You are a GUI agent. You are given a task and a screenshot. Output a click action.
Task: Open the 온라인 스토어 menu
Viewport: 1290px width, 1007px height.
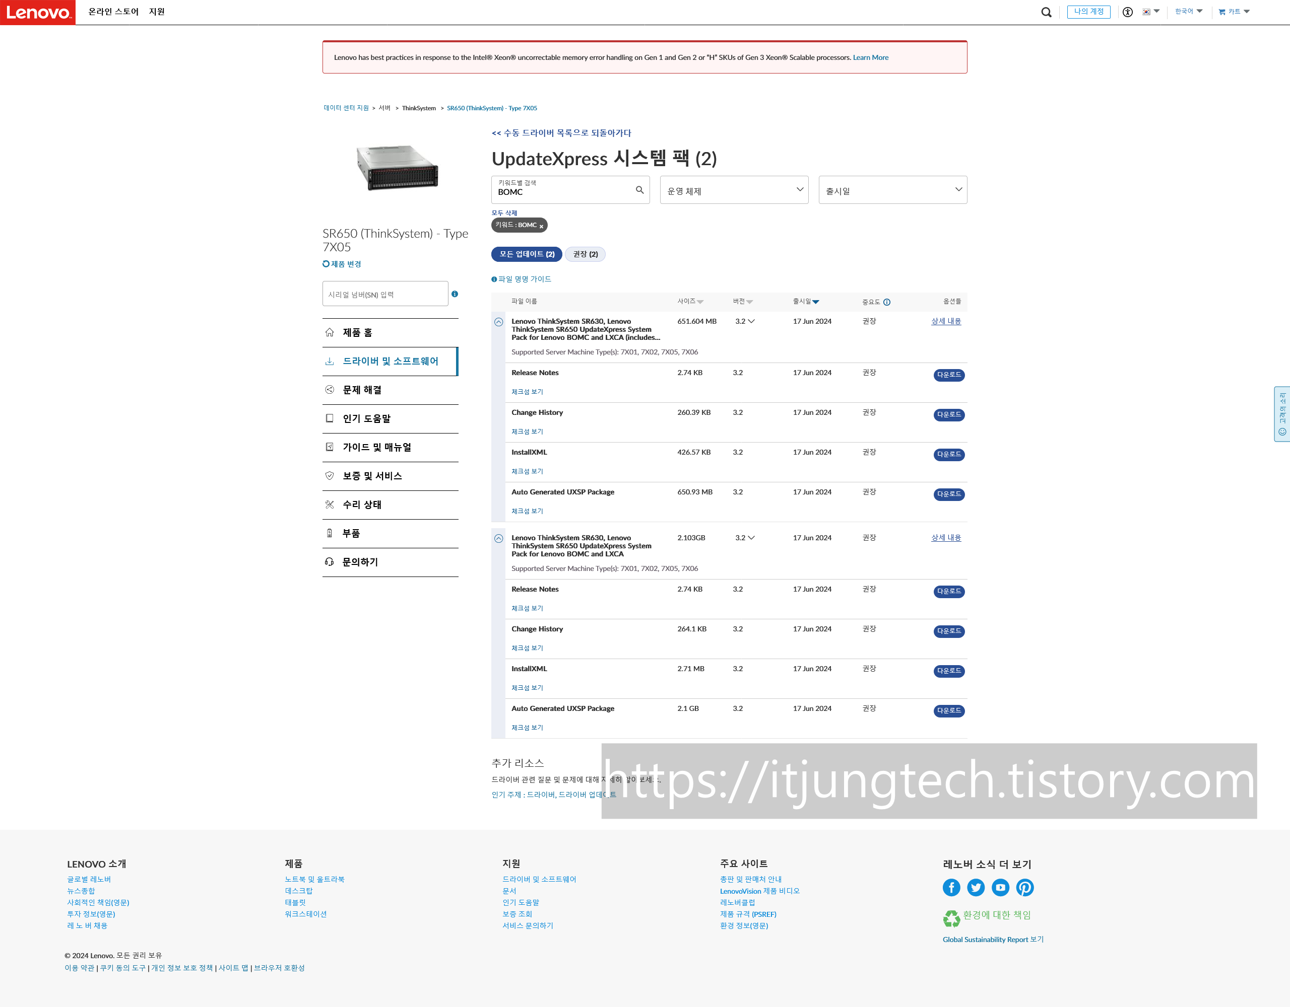(113, 12)
